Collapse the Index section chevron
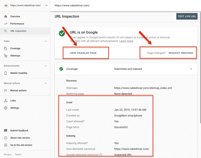This screenshot has height=158, width=201. [46, 41]
